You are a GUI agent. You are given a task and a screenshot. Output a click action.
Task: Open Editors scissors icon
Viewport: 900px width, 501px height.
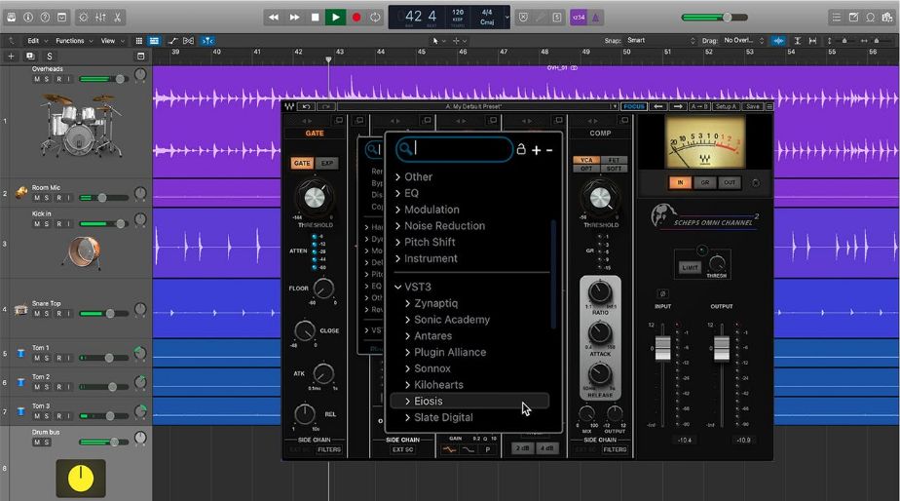click(117, 18)
